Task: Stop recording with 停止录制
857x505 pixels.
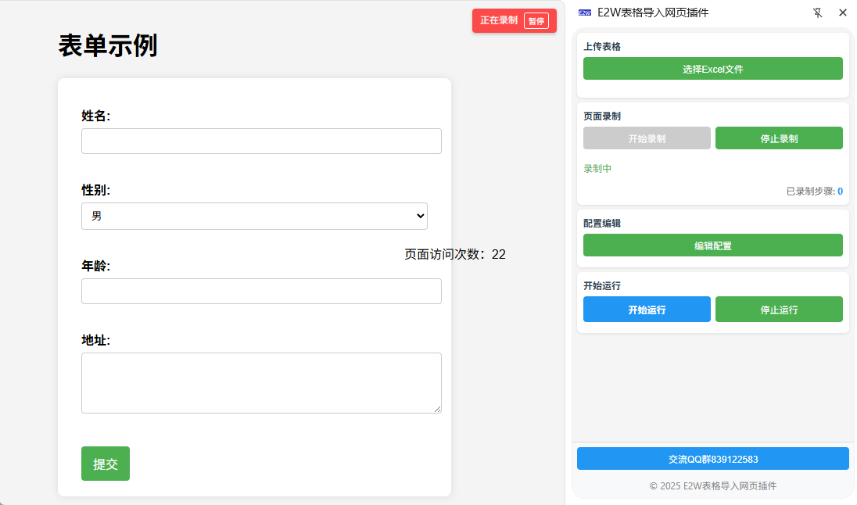Action: pos(779,138)
